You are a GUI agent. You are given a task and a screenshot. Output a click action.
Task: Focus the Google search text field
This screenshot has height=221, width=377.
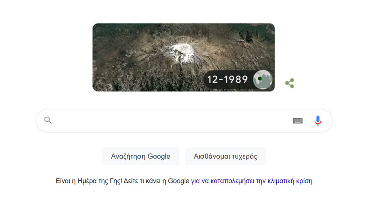point(171,121)
